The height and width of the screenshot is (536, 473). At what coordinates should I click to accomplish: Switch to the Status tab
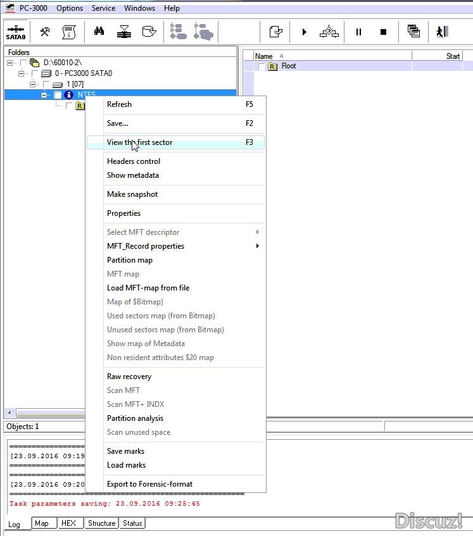click(x=132, y=523)
